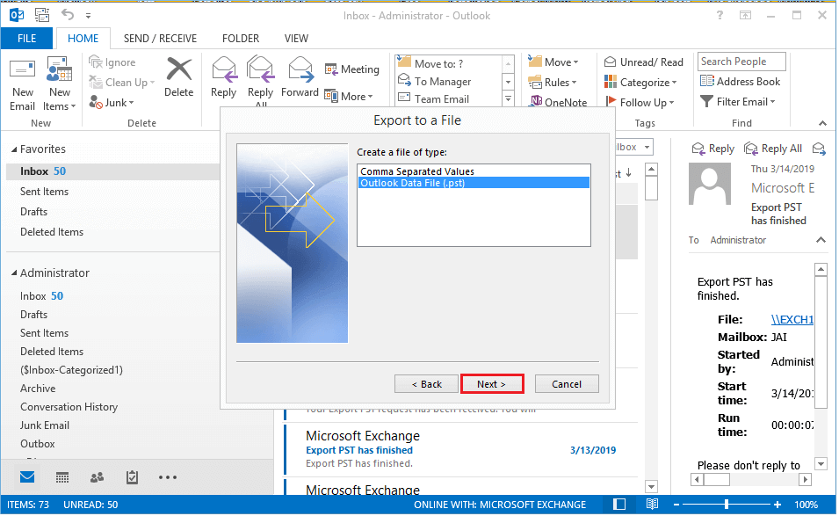The height and width of the screenshot is (516, 839).
Task: Open the FILE tab
Action: [26, 39]
